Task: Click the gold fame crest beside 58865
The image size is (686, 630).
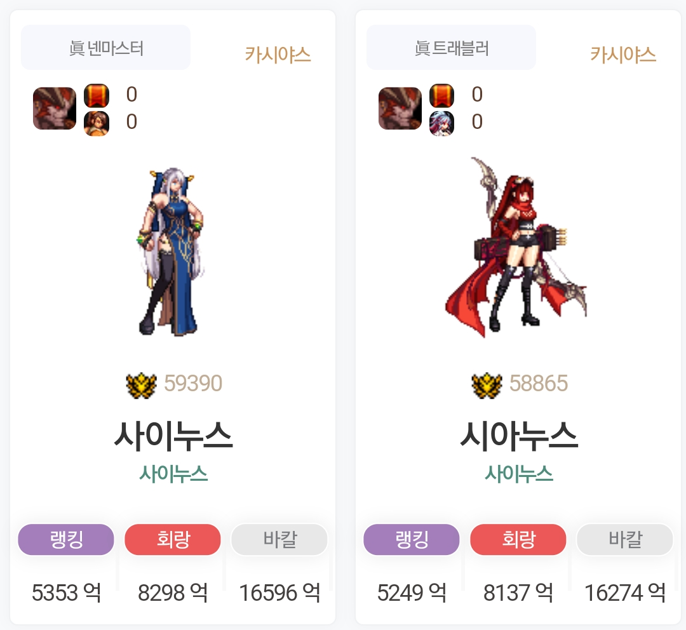Action: 487,385
